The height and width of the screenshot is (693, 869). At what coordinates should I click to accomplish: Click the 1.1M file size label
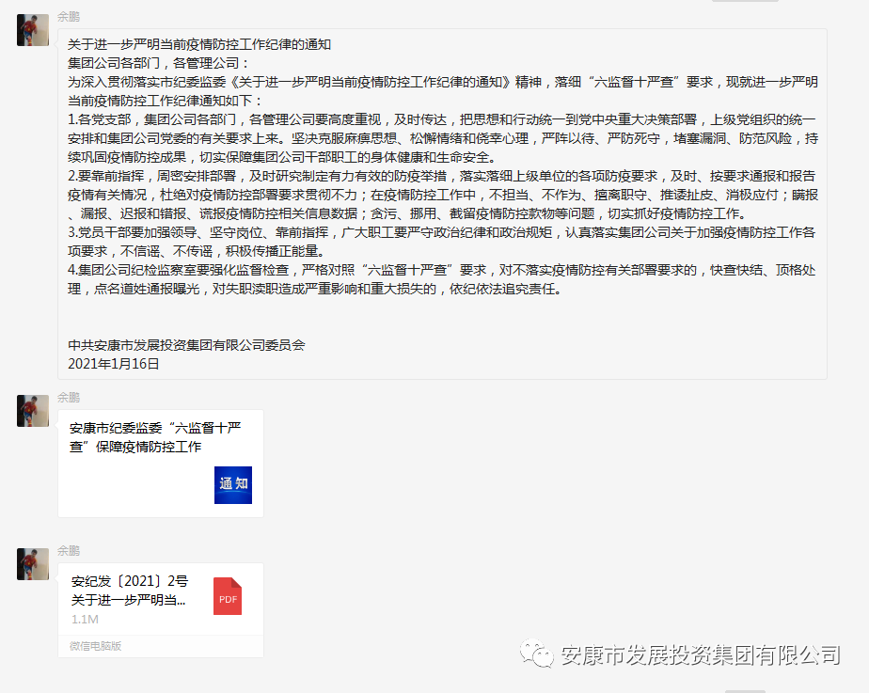85,620
